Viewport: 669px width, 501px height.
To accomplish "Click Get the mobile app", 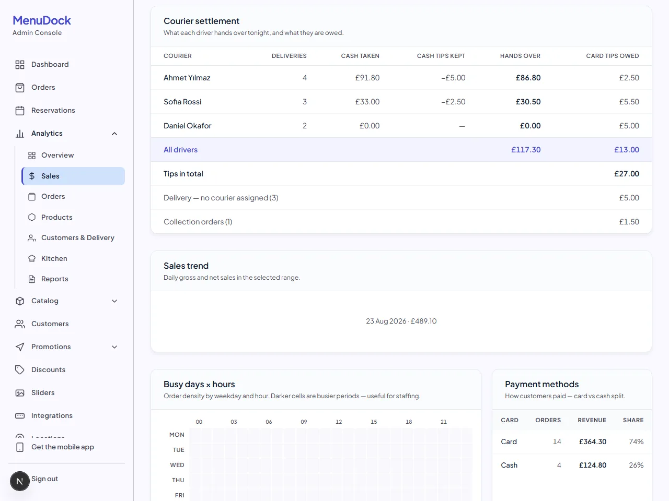I will [66, 447].
